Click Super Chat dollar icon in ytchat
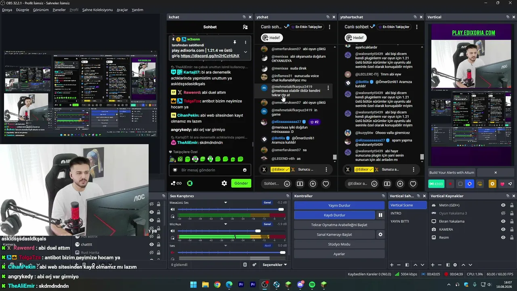 coord(300,183)
